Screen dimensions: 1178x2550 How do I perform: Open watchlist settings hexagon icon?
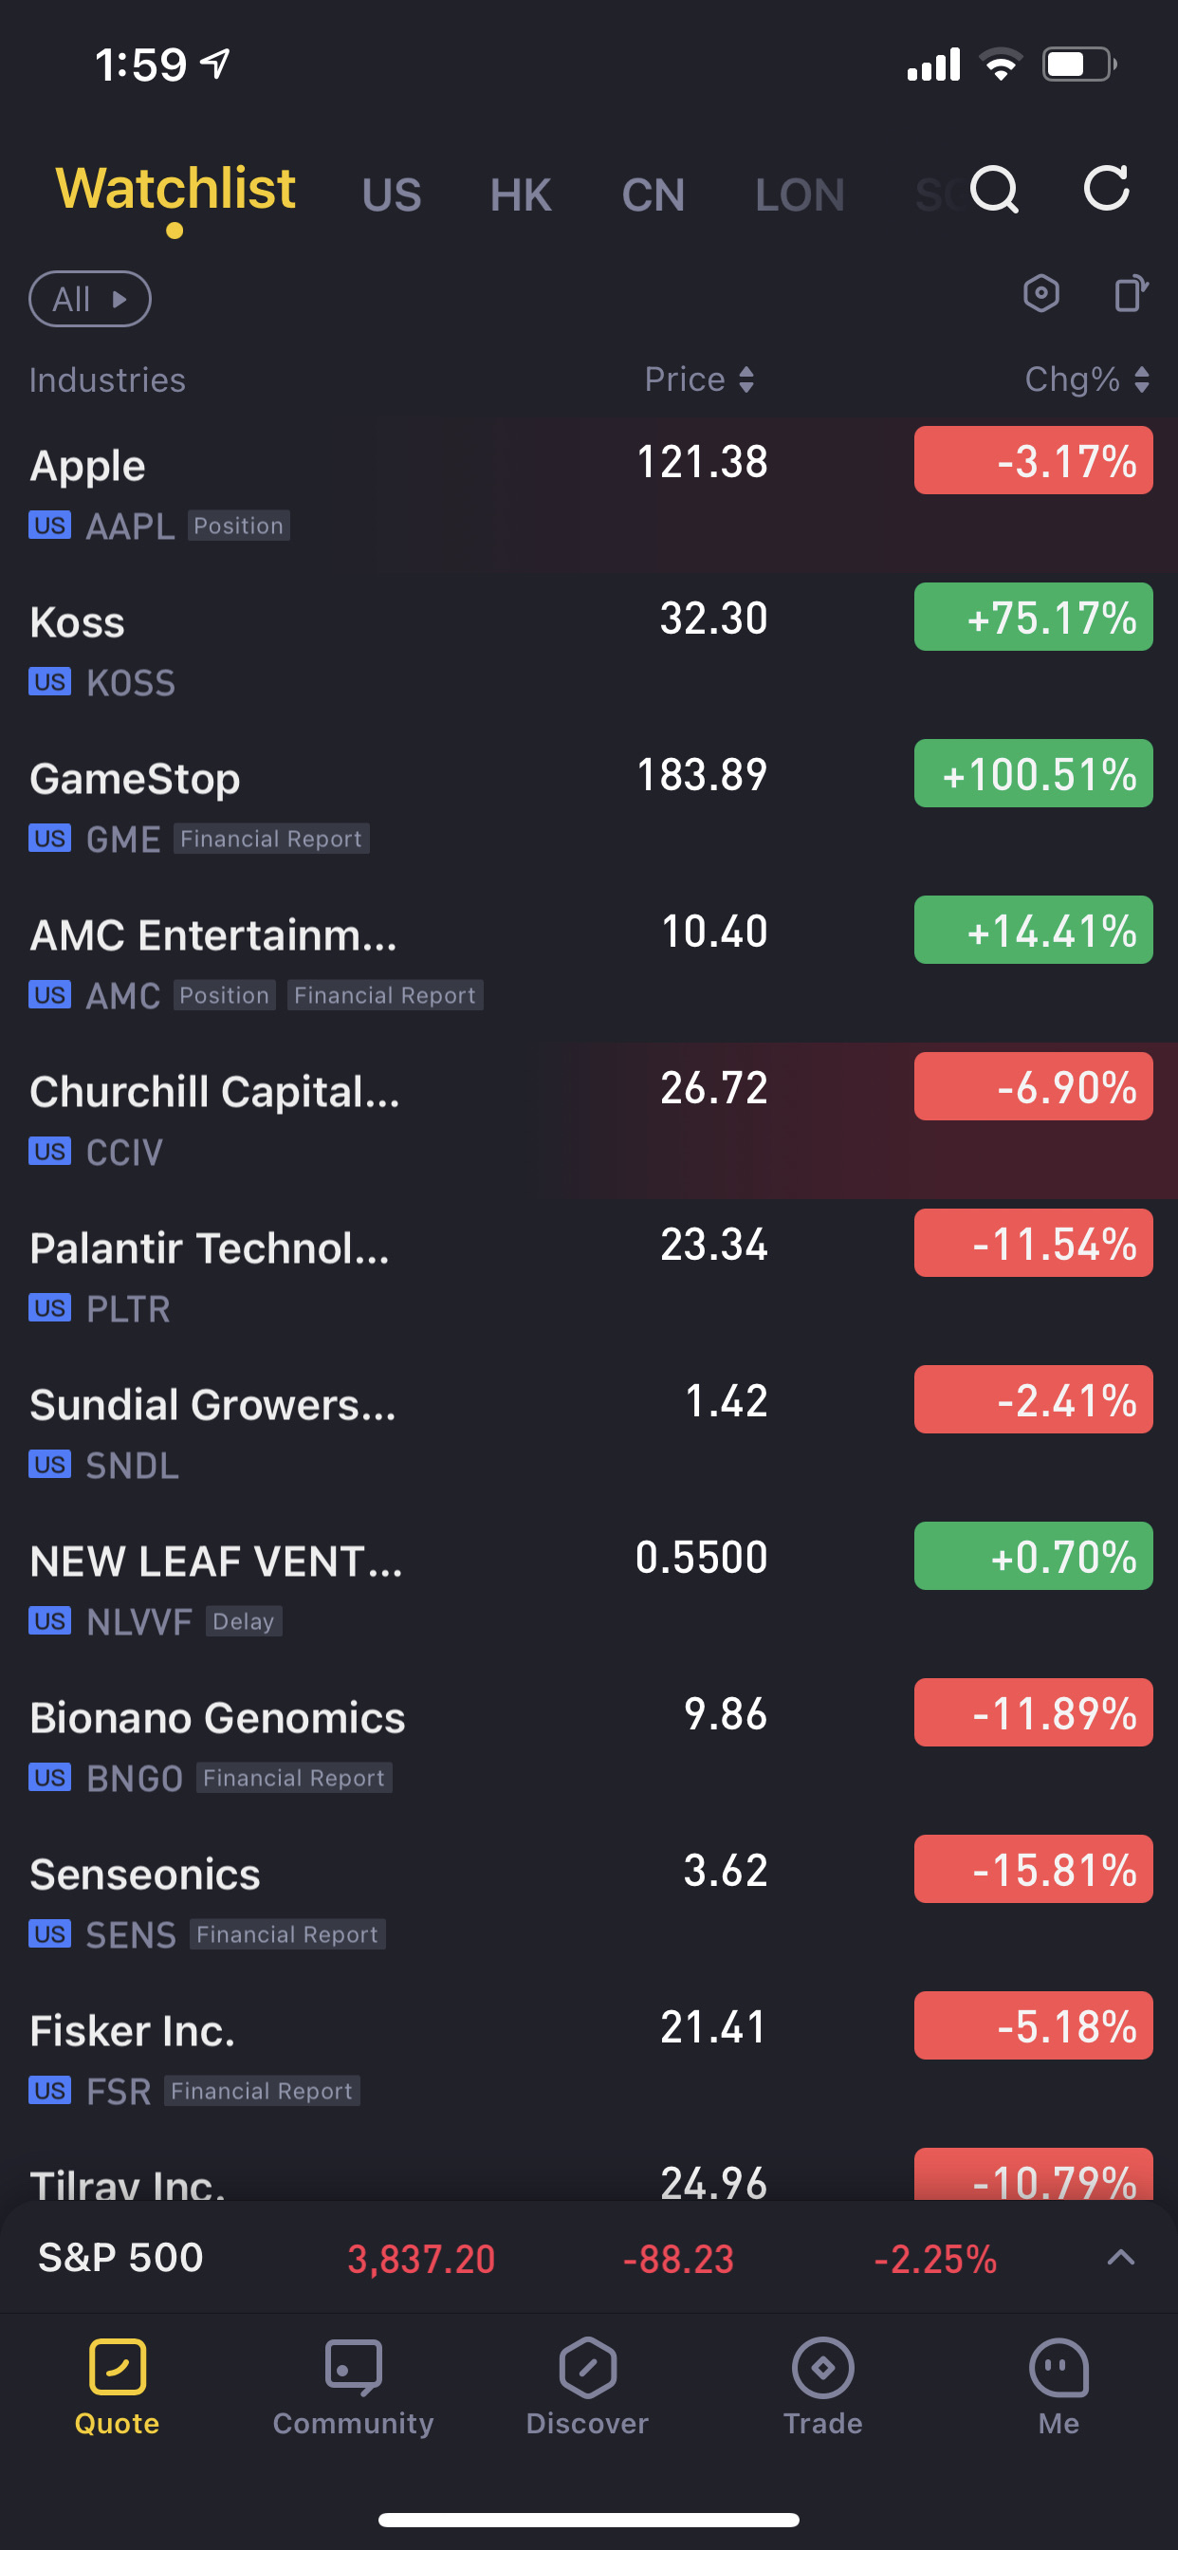point(1040,294)
